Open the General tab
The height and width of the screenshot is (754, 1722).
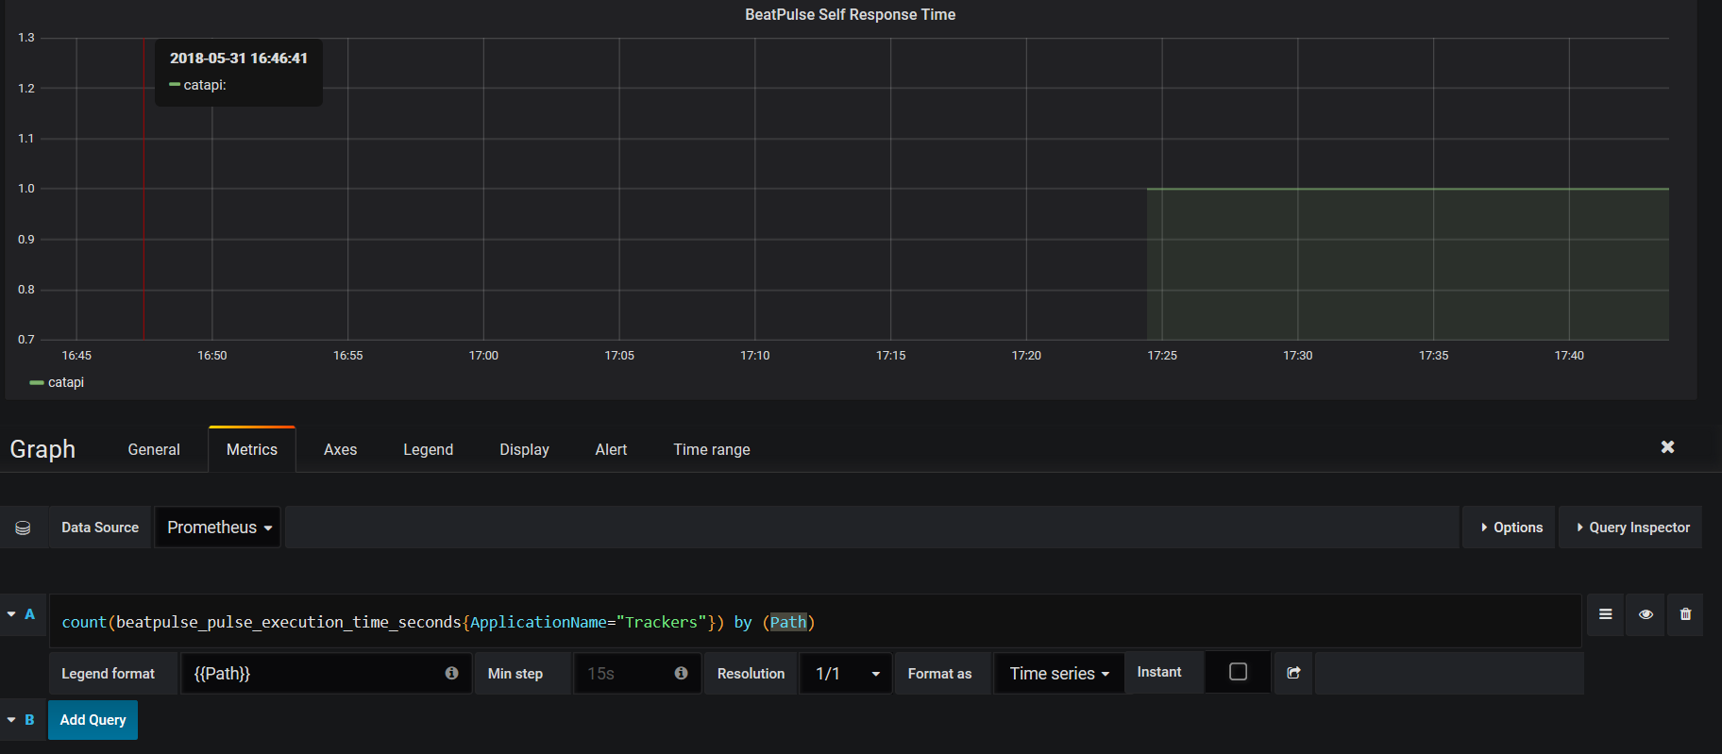(154, 450)
